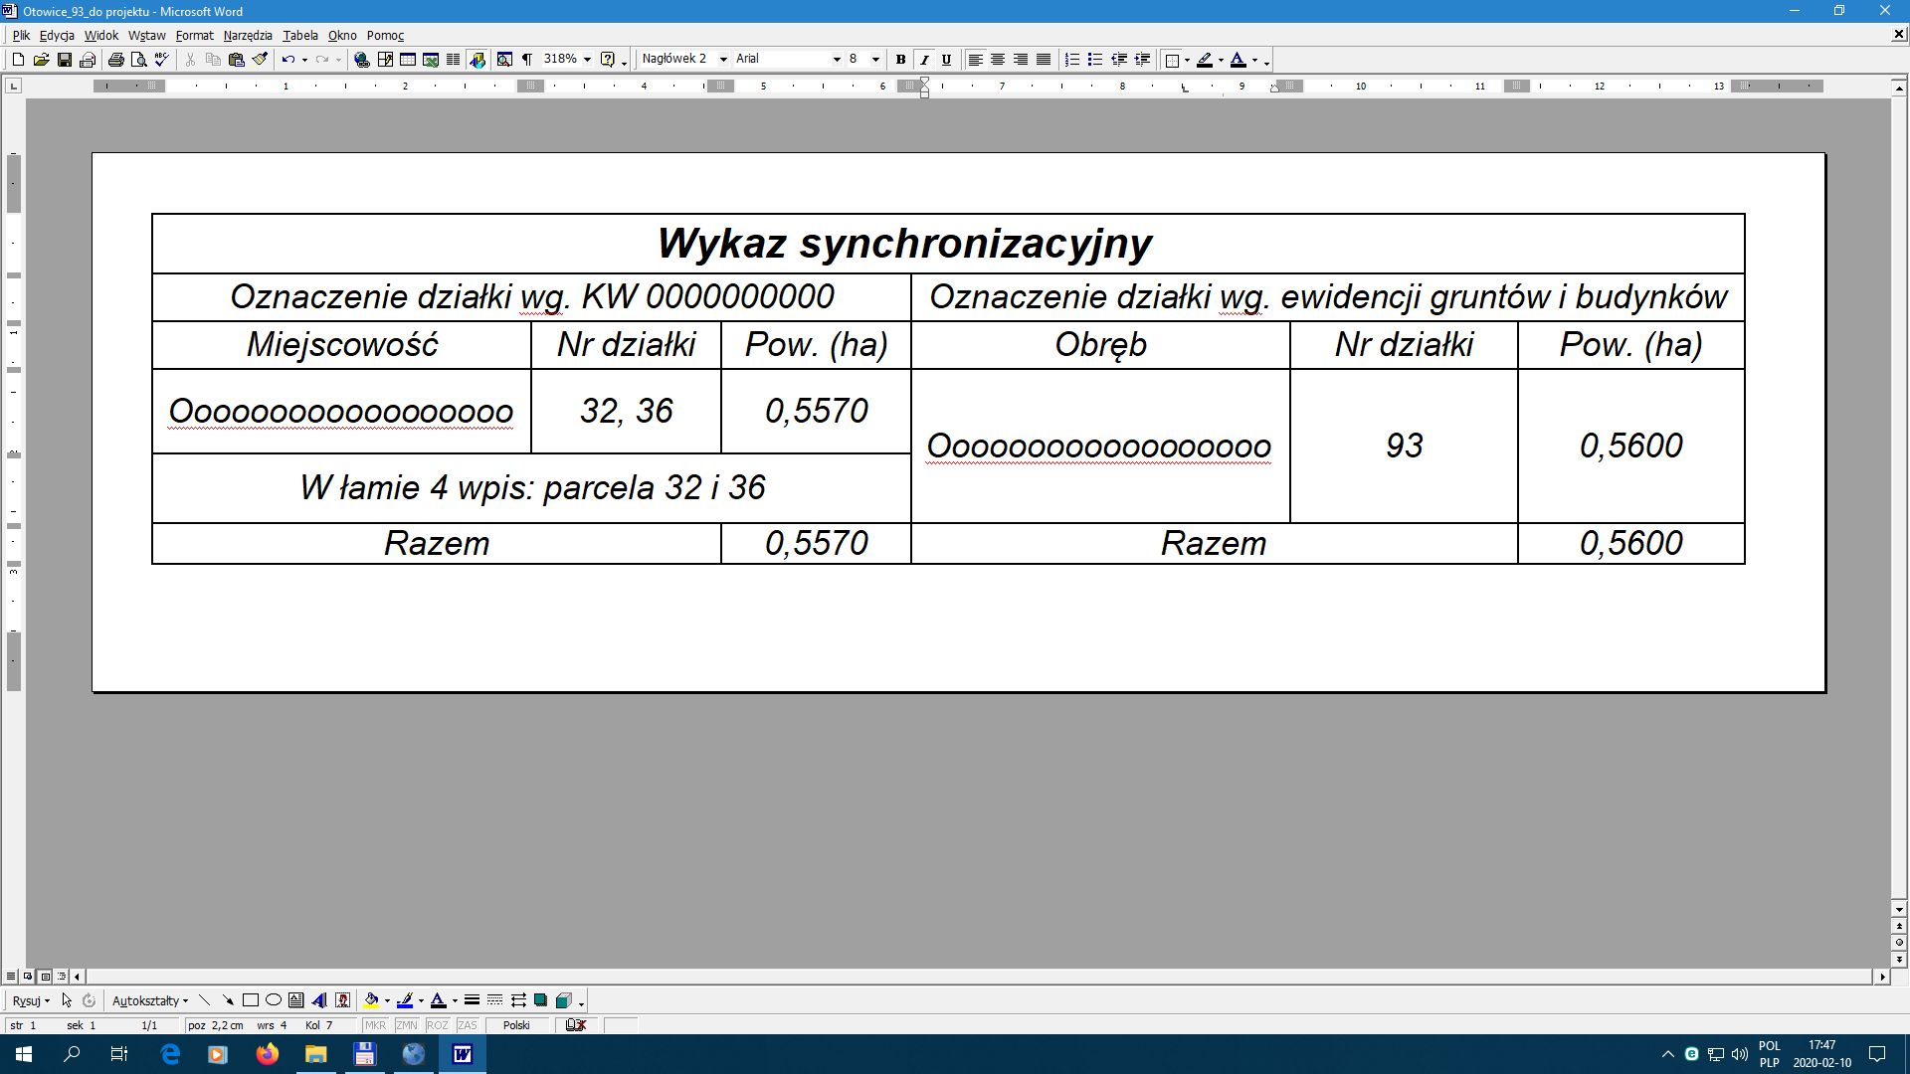1910x1074 pixels.
Task: Toggle the Drawing toolbar button
Action: [x=477, y=60]
